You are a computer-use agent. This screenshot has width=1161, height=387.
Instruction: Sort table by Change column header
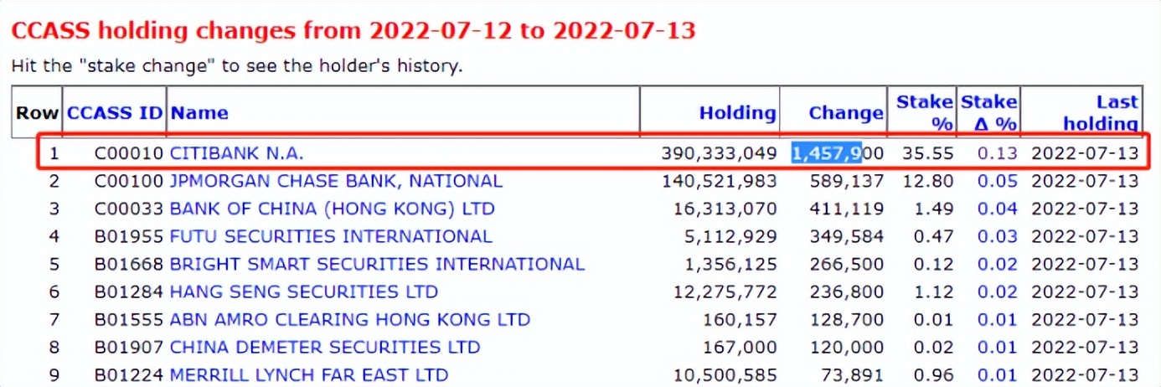click(x=845, y=112)
